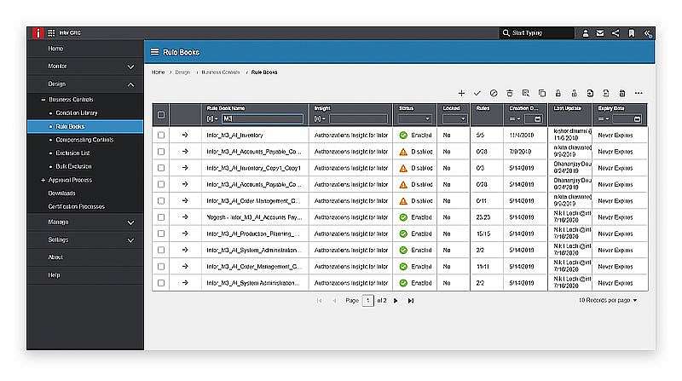Image resolution: width=682 pixels, height=381 pixels.
Task: Open the more actions ellipsis menu
Action: coord(639,93)
